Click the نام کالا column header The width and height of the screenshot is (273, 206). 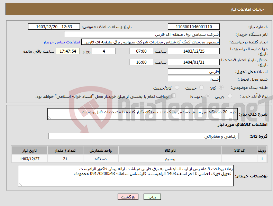(170, 151)
